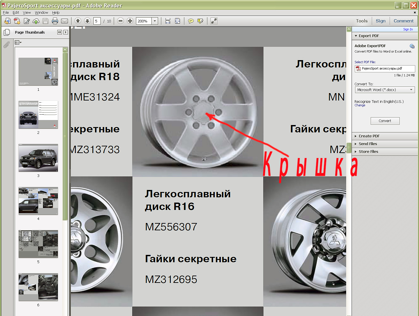Add a sticky note comment
This screenshot has height=316, width=419.
tap(191, 21)
